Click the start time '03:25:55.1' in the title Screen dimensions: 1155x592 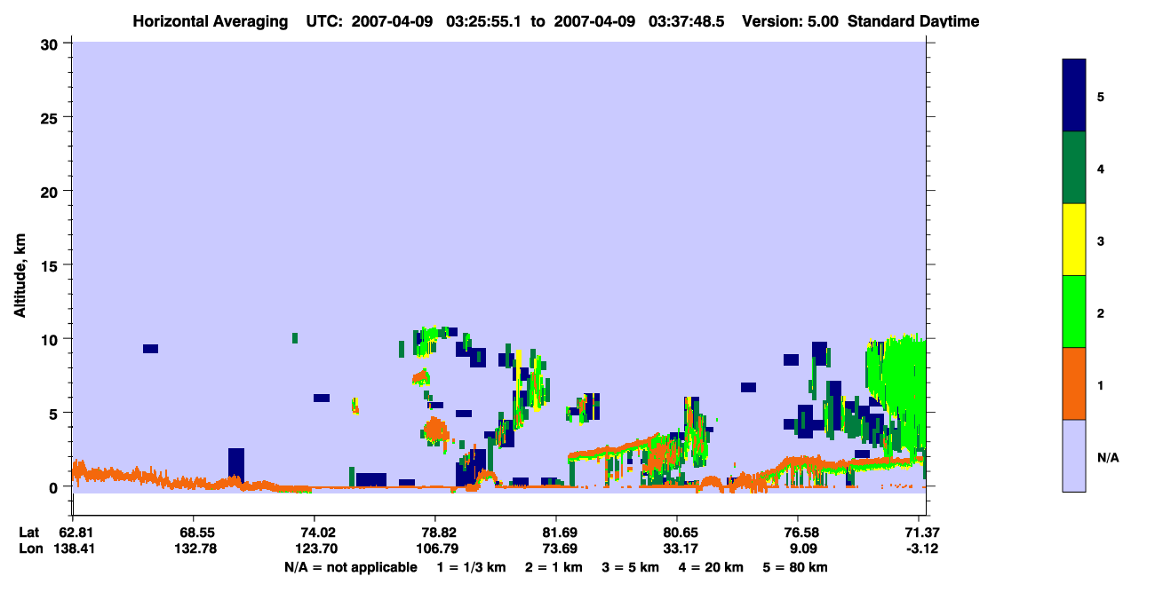(x=484, y=21)
